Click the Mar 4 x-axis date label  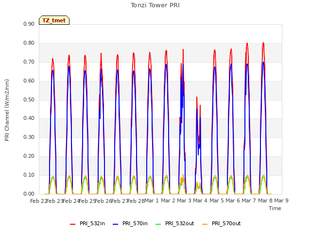[x=200, y=200]
